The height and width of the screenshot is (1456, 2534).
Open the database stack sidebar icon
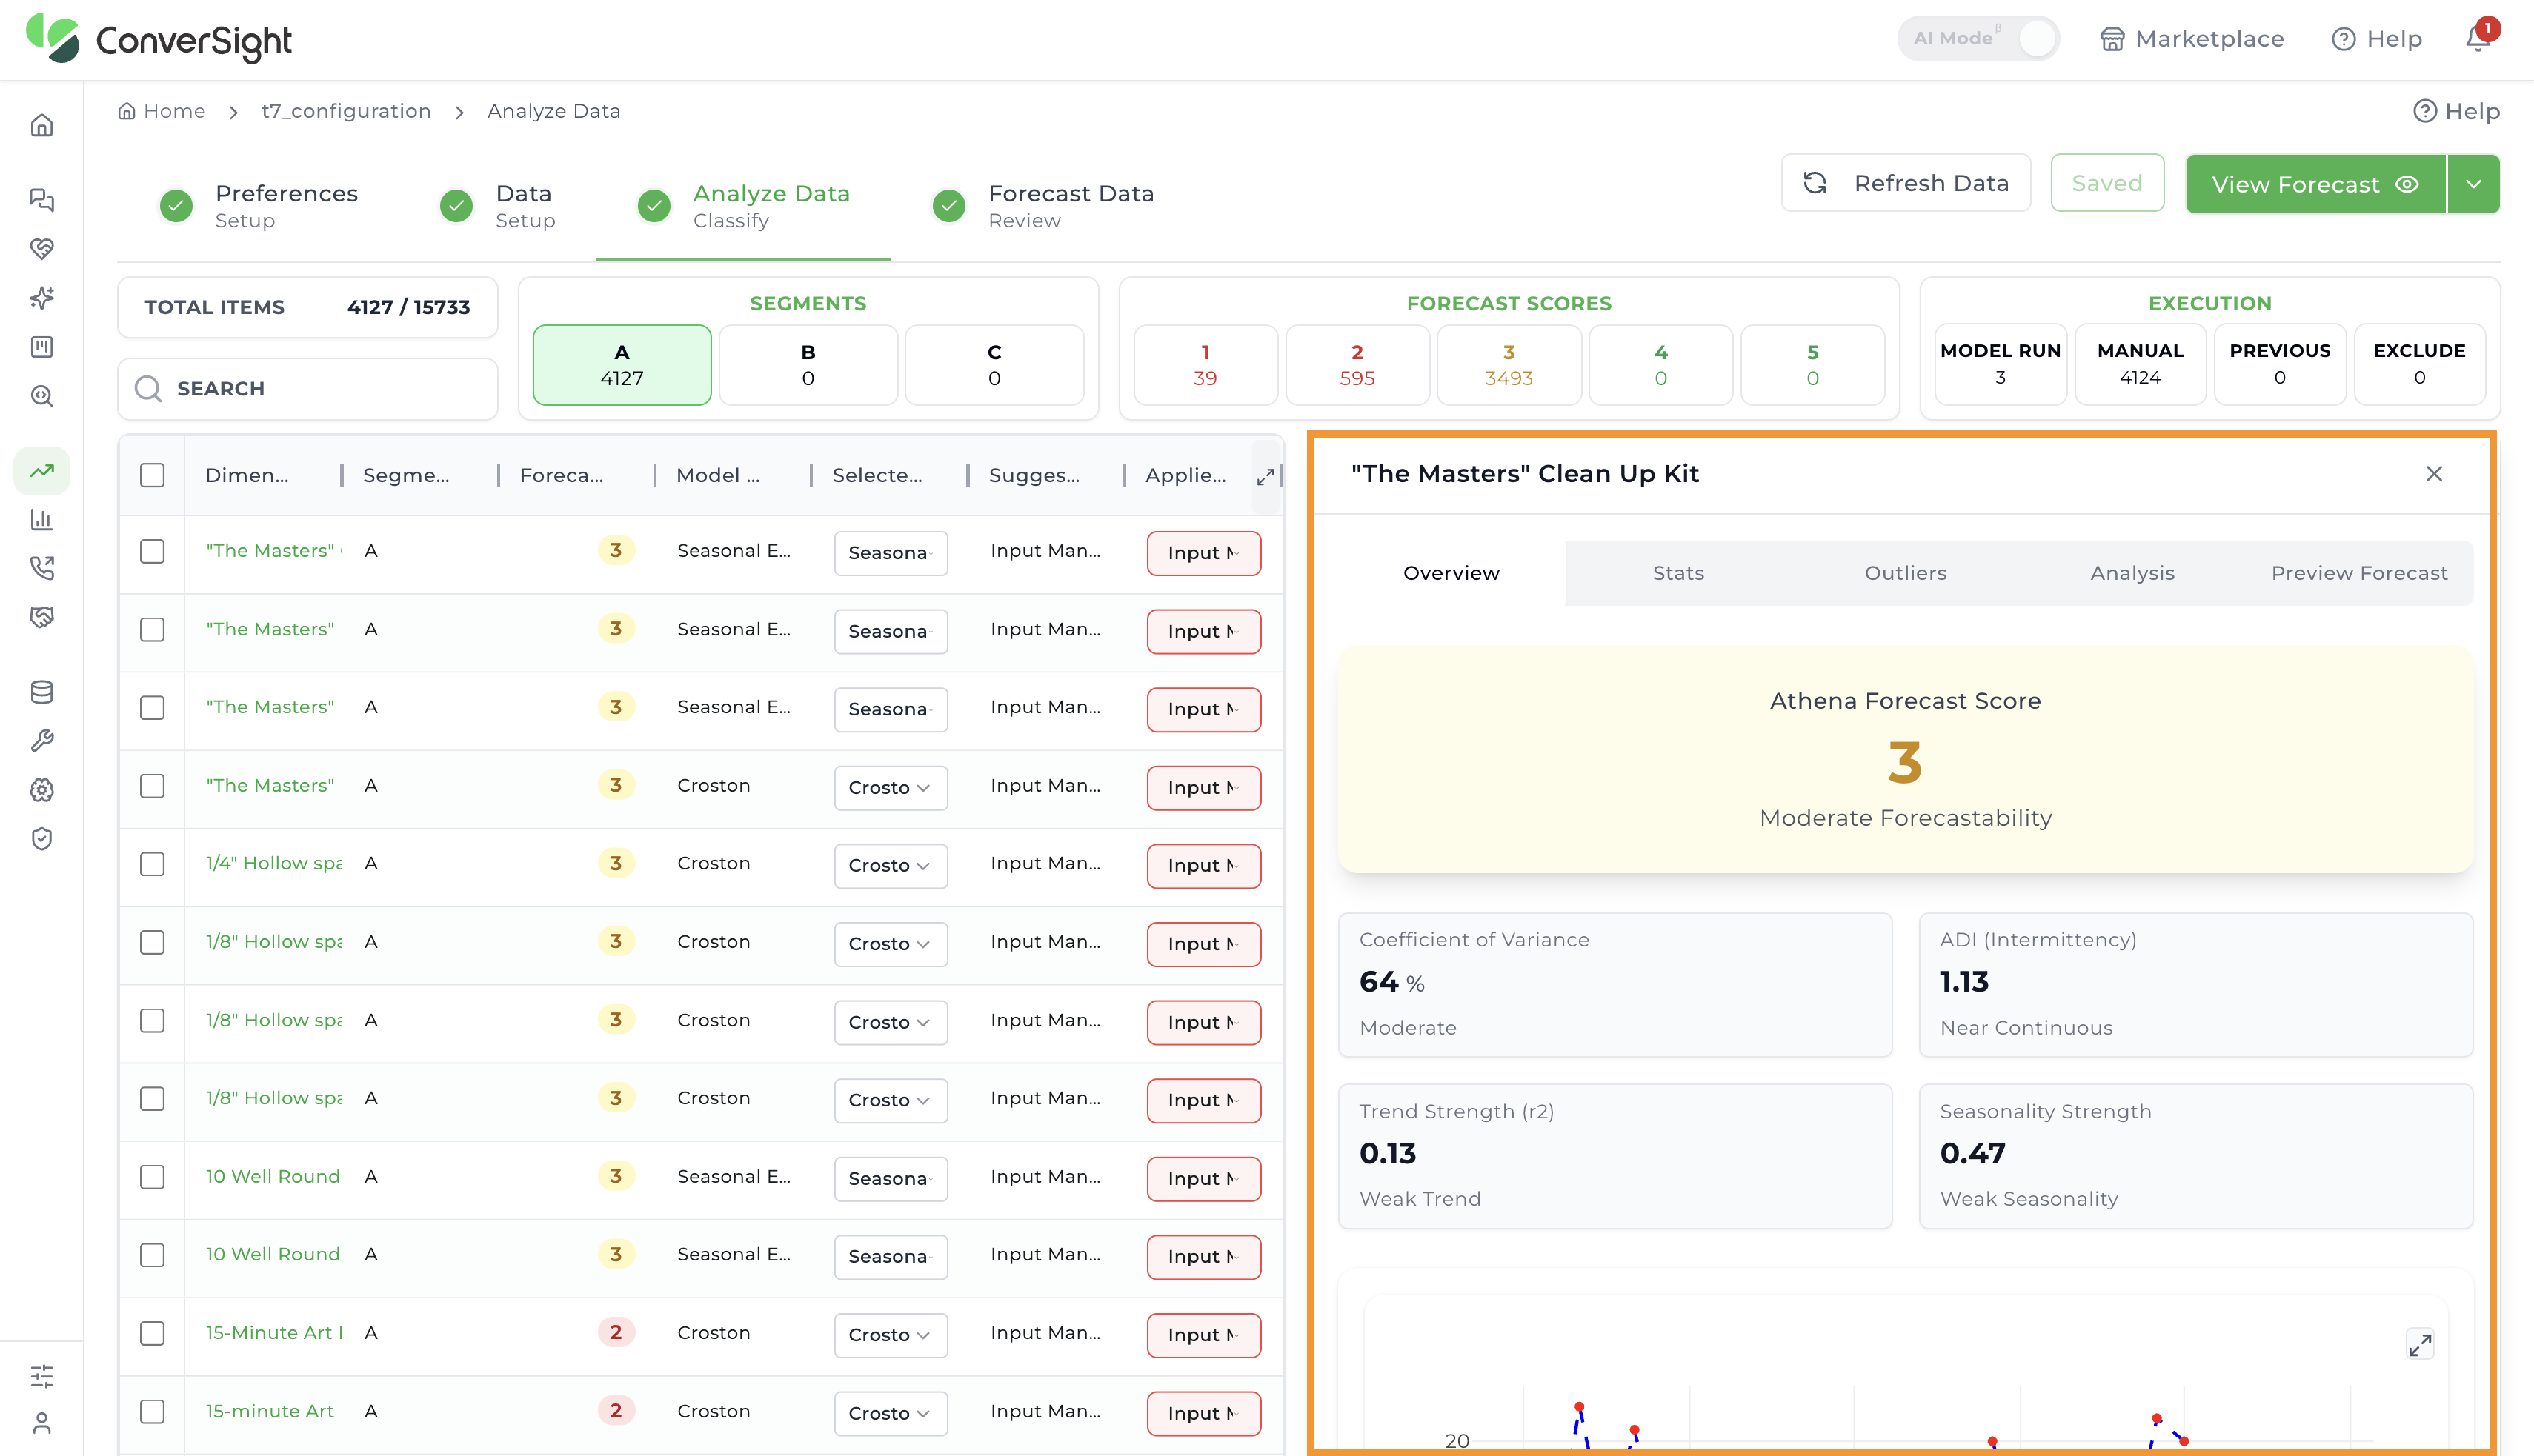point(42,692)
